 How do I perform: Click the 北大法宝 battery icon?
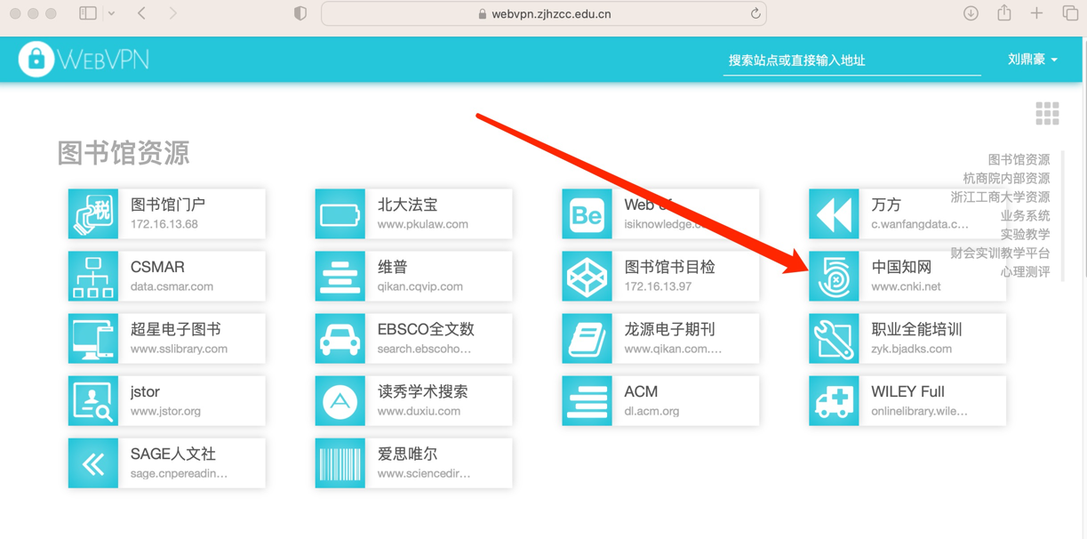click(x=340, y=213)
